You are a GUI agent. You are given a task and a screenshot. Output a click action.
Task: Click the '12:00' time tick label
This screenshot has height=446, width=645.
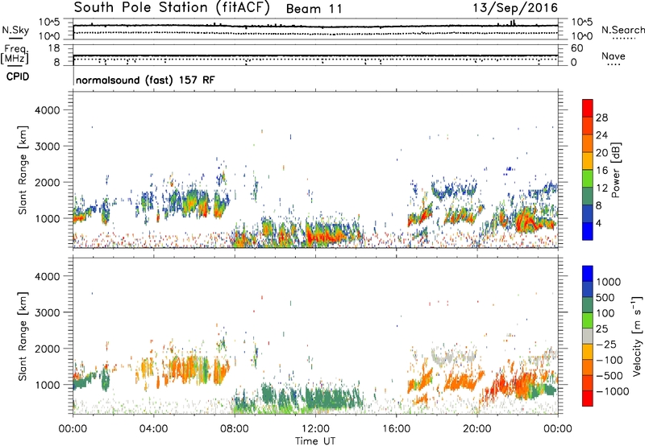click(x=315, y=429)
